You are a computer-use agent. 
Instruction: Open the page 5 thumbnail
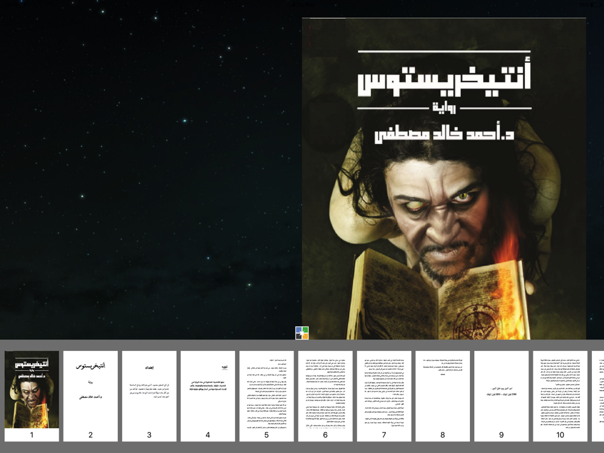click(x=266, y=396)
